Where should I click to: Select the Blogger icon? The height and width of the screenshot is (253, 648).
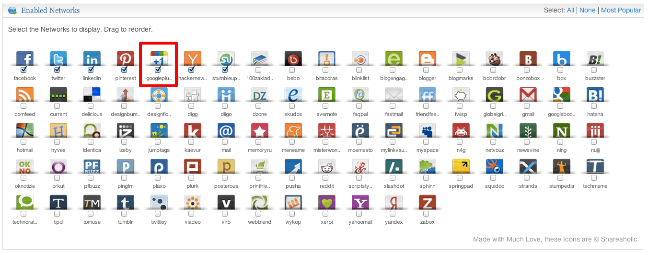428,59
